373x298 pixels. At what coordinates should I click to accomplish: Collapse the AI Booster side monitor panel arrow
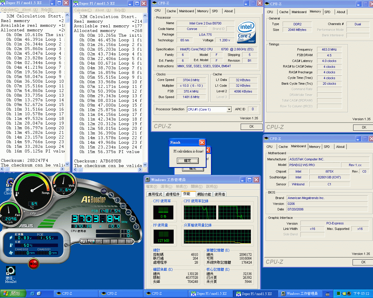pos(66,245)
